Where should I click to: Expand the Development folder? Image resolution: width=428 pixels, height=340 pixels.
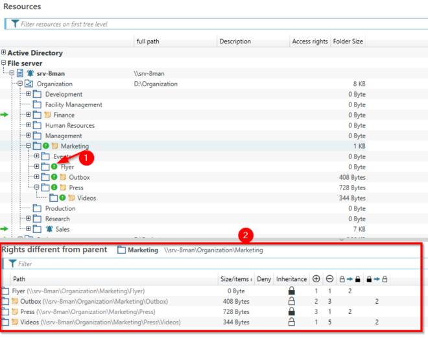click(x=29, y=94)
